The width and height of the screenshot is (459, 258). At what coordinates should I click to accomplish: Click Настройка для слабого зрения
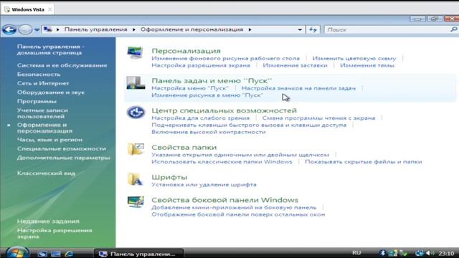tap(200, 118)
